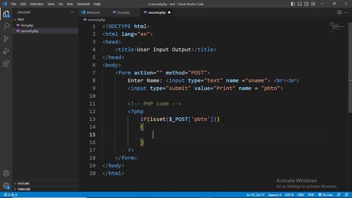Click second.php in the breadcrumb

(x=96, y=20)
